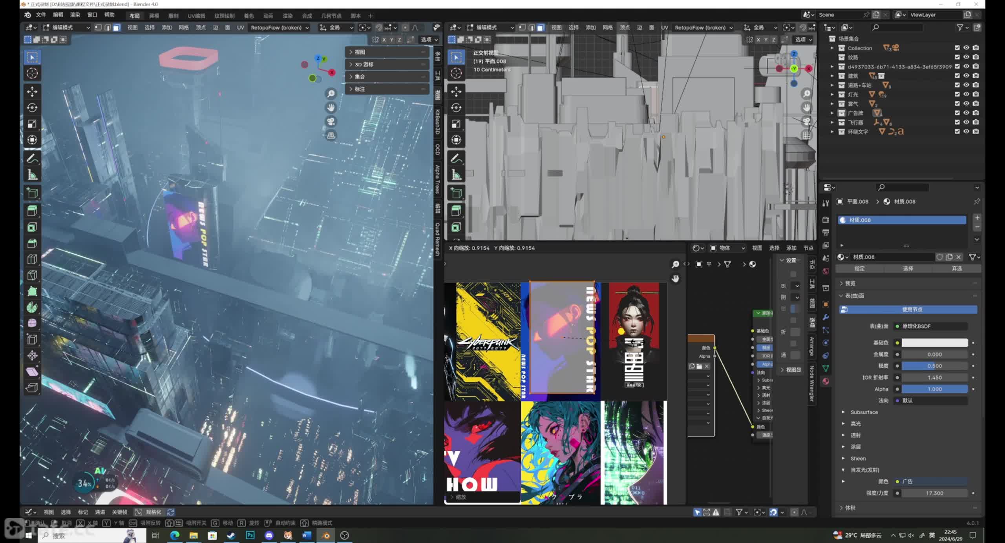Open the Object Data mesh properties tab
Viewport: 1005px width, 543px height.
(x=826, y=368)
